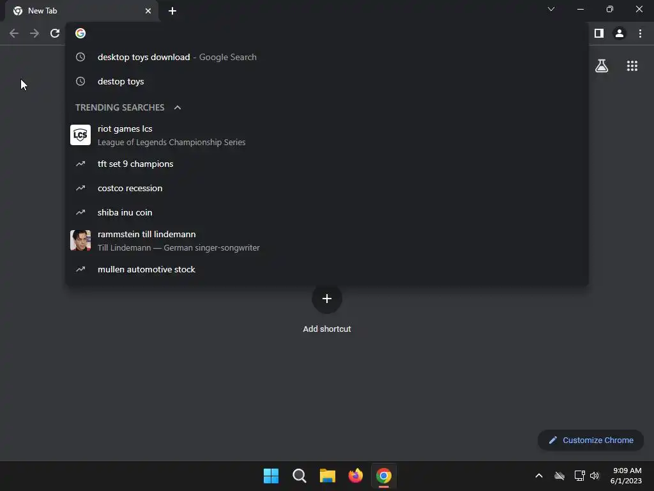This screenshot has height=491, width=654.
Task: Click the Till Lindemann photo thumbnail
Action: click(80, 240)
